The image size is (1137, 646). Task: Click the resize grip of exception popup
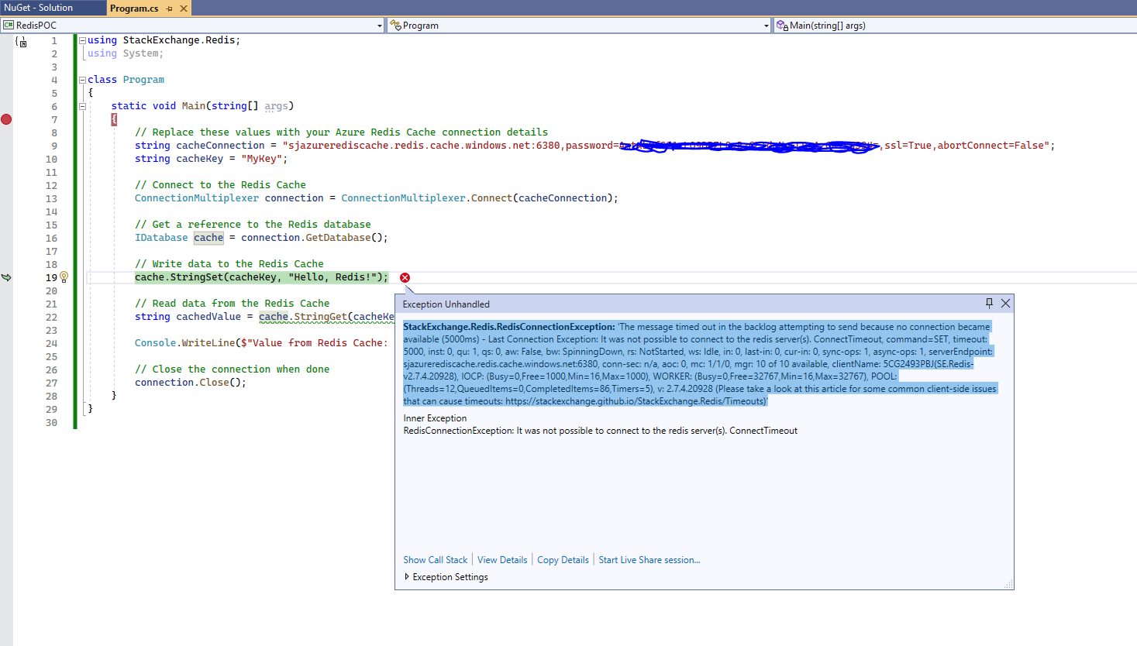1008,585
